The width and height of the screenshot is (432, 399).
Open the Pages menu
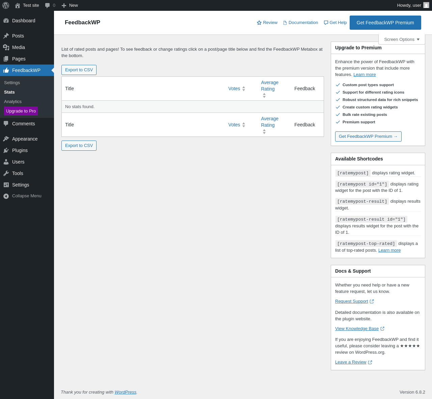click(27, 59)
